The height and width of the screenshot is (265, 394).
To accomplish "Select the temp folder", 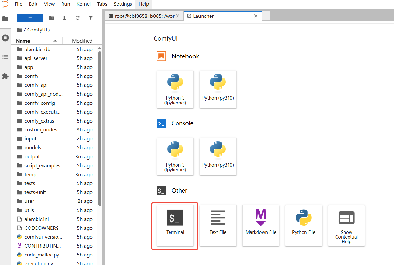I will point(55,175).
